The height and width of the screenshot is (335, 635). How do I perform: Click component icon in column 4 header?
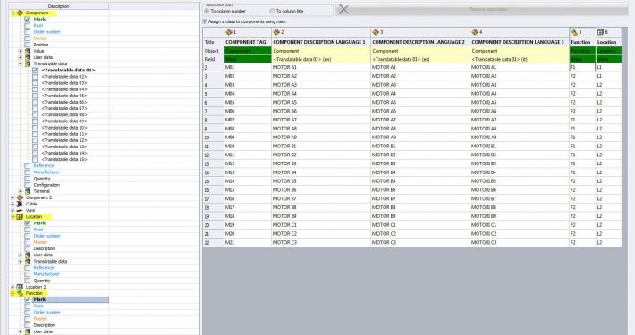coord(475,32)
